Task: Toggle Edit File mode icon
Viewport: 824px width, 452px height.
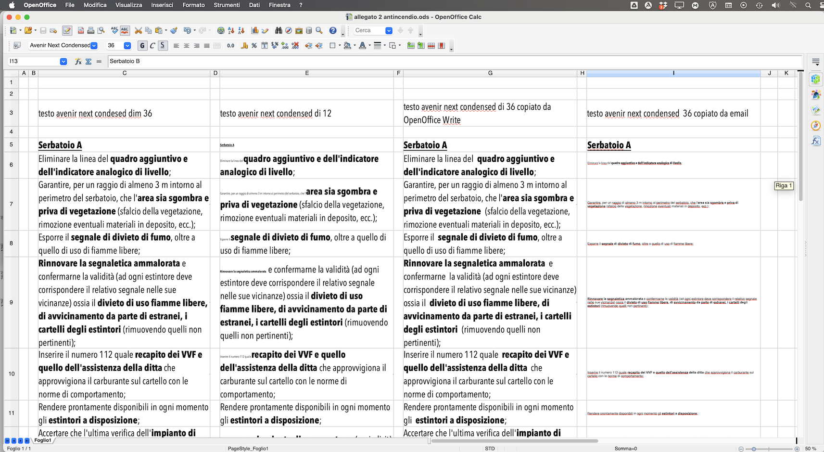Action: [67, 30]
